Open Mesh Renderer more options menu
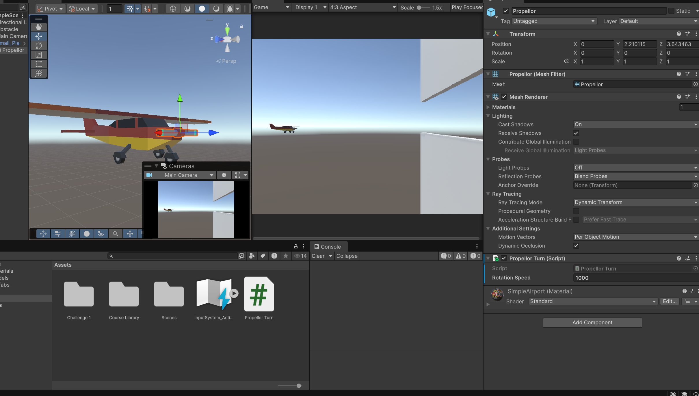This screenshot has height=396, width=699. tap(696, 97)
